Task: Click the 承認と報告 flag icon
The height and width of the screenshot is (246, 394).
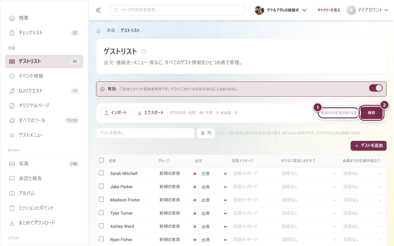Action: 12,179
